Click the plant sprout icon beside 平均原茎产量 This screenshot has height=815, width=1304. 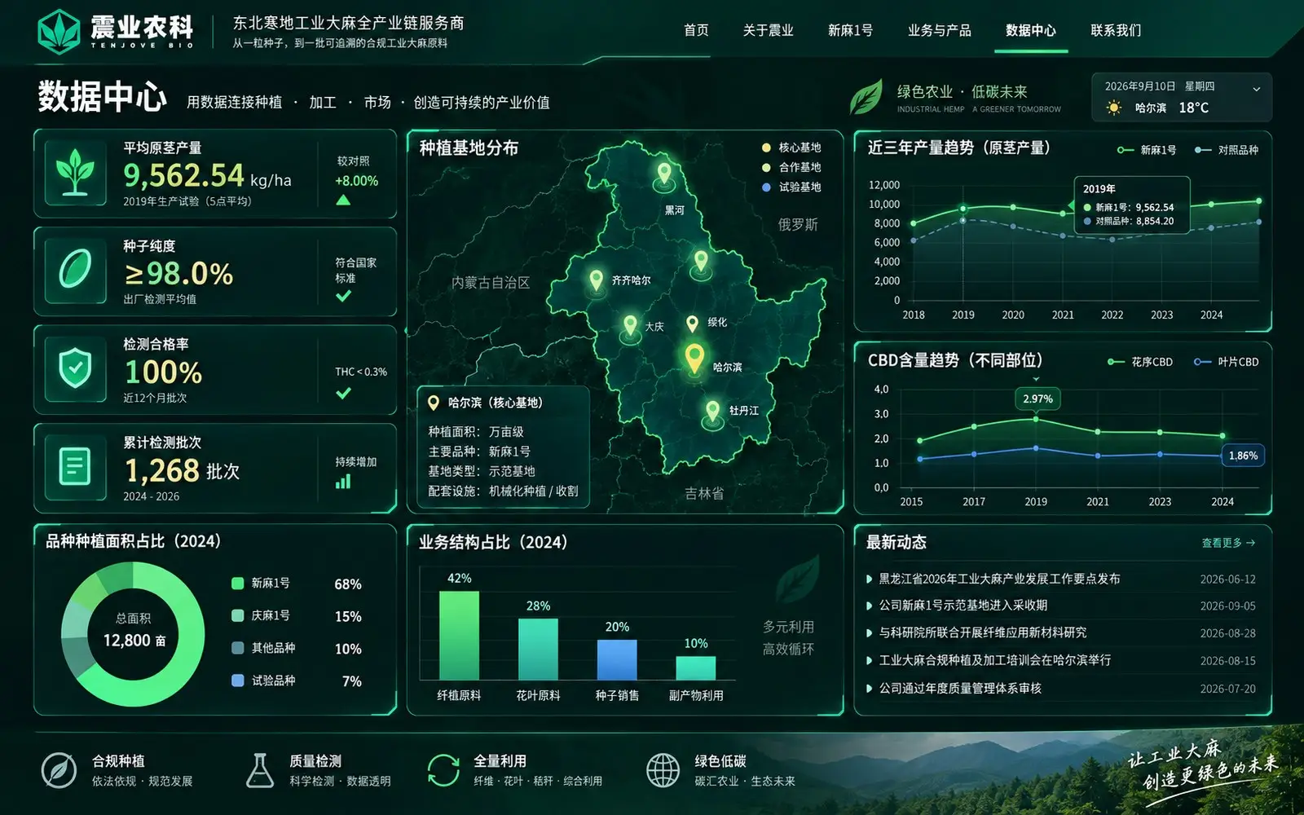click(x=75, y=172)
